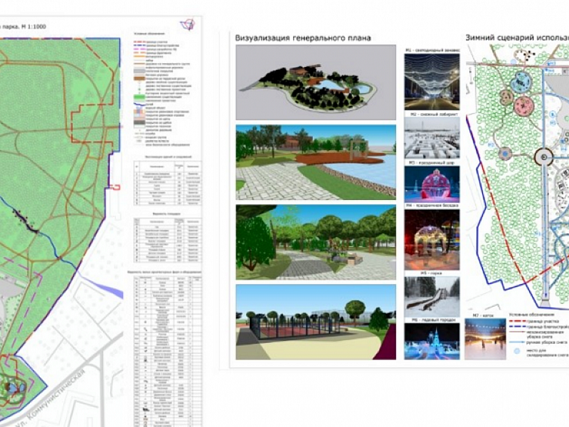Click the red dashed boundary legend line
569x427 pixels.
[521, 320]
